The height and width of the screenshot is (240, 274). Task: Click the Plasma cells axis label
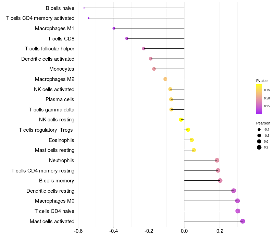pos(60,99)
